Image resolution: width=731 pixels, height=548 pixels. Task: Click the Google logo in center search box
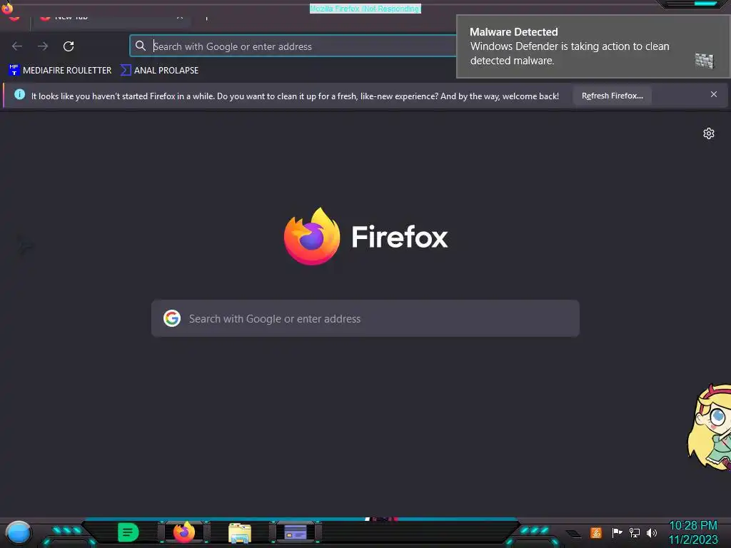(x=172, y=318)
